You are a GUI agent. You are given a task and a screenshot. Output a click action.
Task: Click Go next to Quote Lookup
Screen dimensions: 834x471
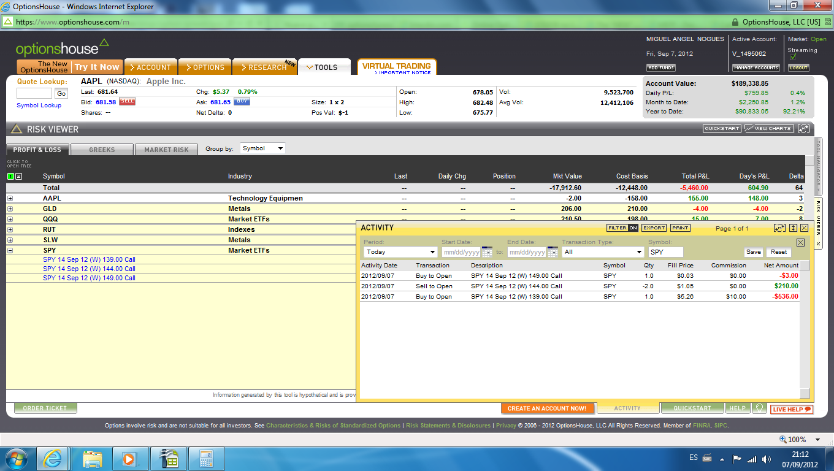(61, 93)
